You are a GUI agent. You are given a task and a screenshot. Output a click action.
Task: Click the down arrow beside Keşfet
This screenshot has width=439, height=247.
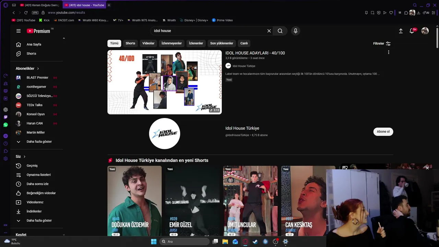point(64,235)
